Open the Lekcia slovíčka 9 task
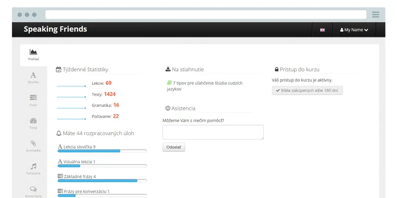The image size is (397, 198). [77, 147]
